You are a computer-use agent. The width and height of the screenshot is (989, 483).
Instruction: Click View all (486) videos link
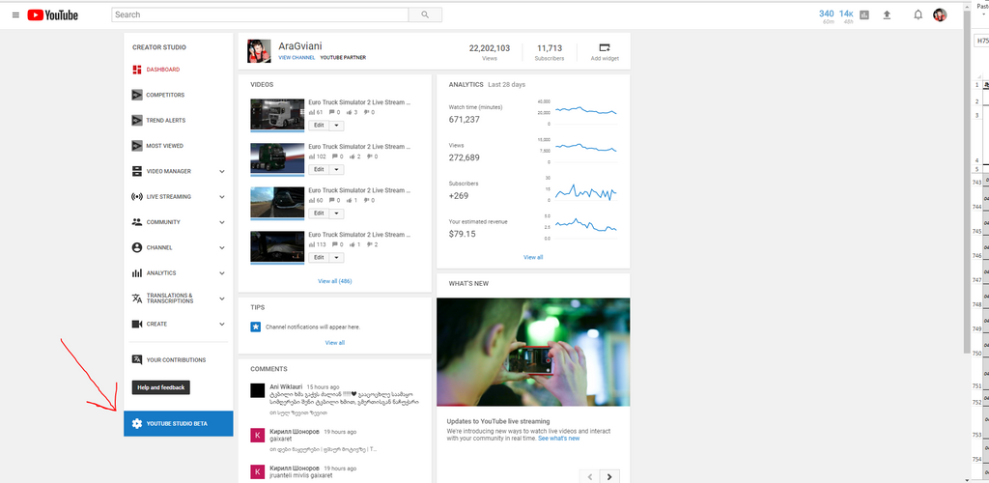(335, 281)
